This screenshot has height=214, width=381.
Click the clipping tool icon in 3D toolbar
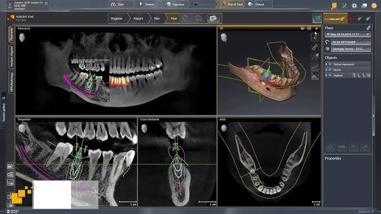click(315, 76)
